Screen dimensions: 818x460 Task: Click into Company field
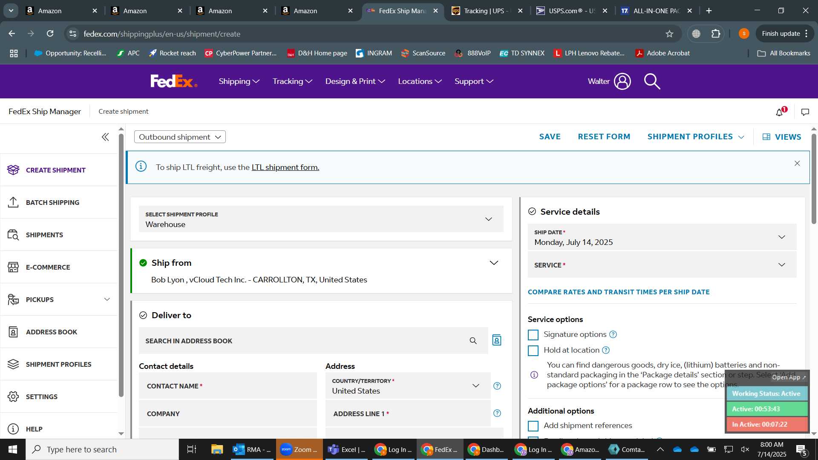pos(228,414)
